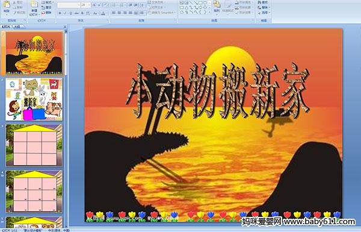Toggle Bold formatting
The height and width of the screenshot is (232, 361).
tap(60, 13)
